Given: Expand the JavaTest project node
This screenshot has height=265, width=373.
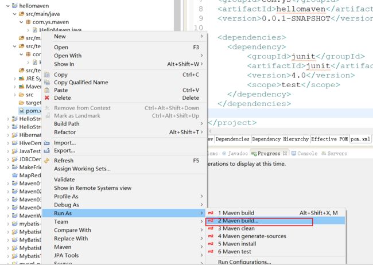Looking at the screenshot, I should coord(8,151).
